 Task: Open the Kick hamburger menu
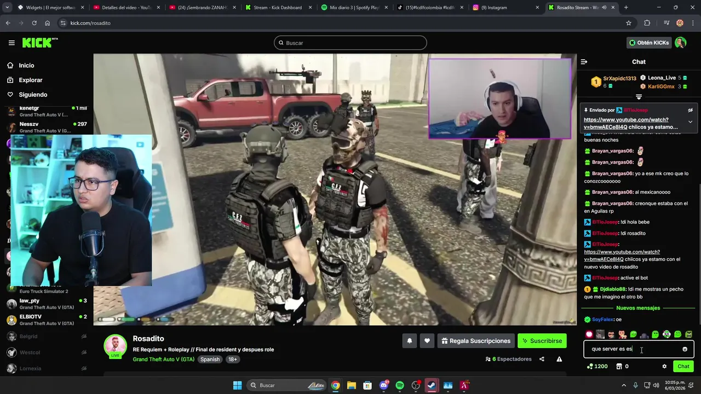pyautogui.click(x=12, y=43)
